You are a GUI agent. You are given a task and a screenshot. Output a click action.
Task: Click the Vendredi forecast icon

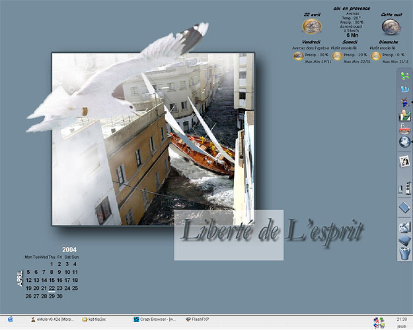[299, 57]
